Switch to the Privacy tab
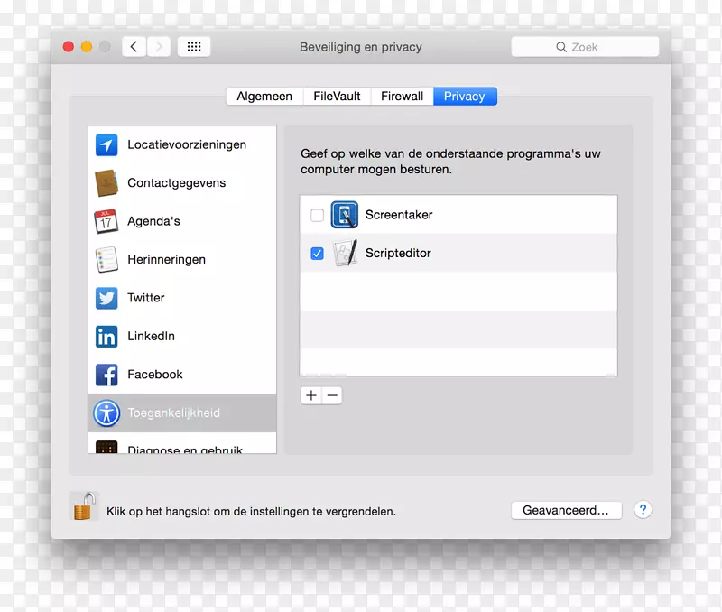722x612 pixels. 464,96
